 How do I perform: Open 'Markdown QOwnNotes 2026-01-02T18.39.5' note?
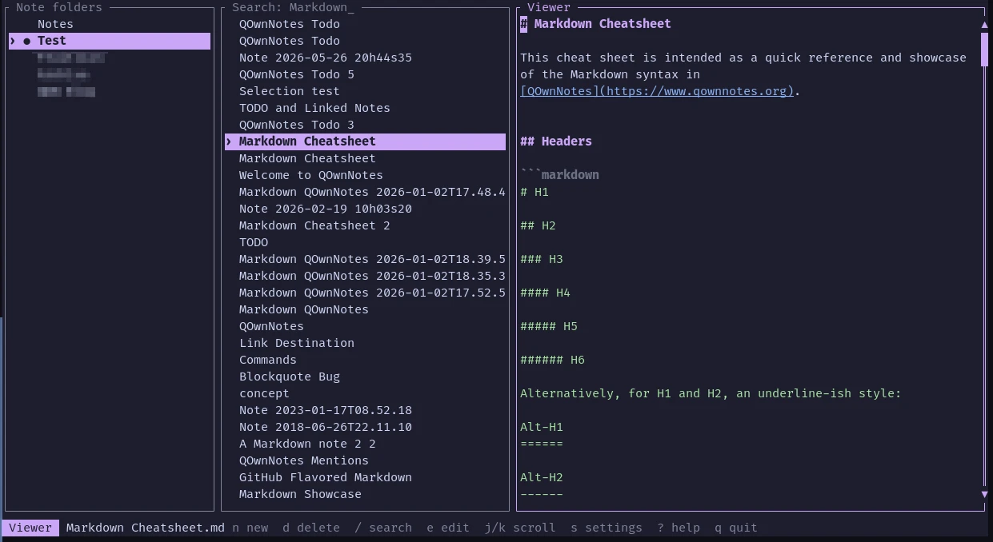(372, 259)
